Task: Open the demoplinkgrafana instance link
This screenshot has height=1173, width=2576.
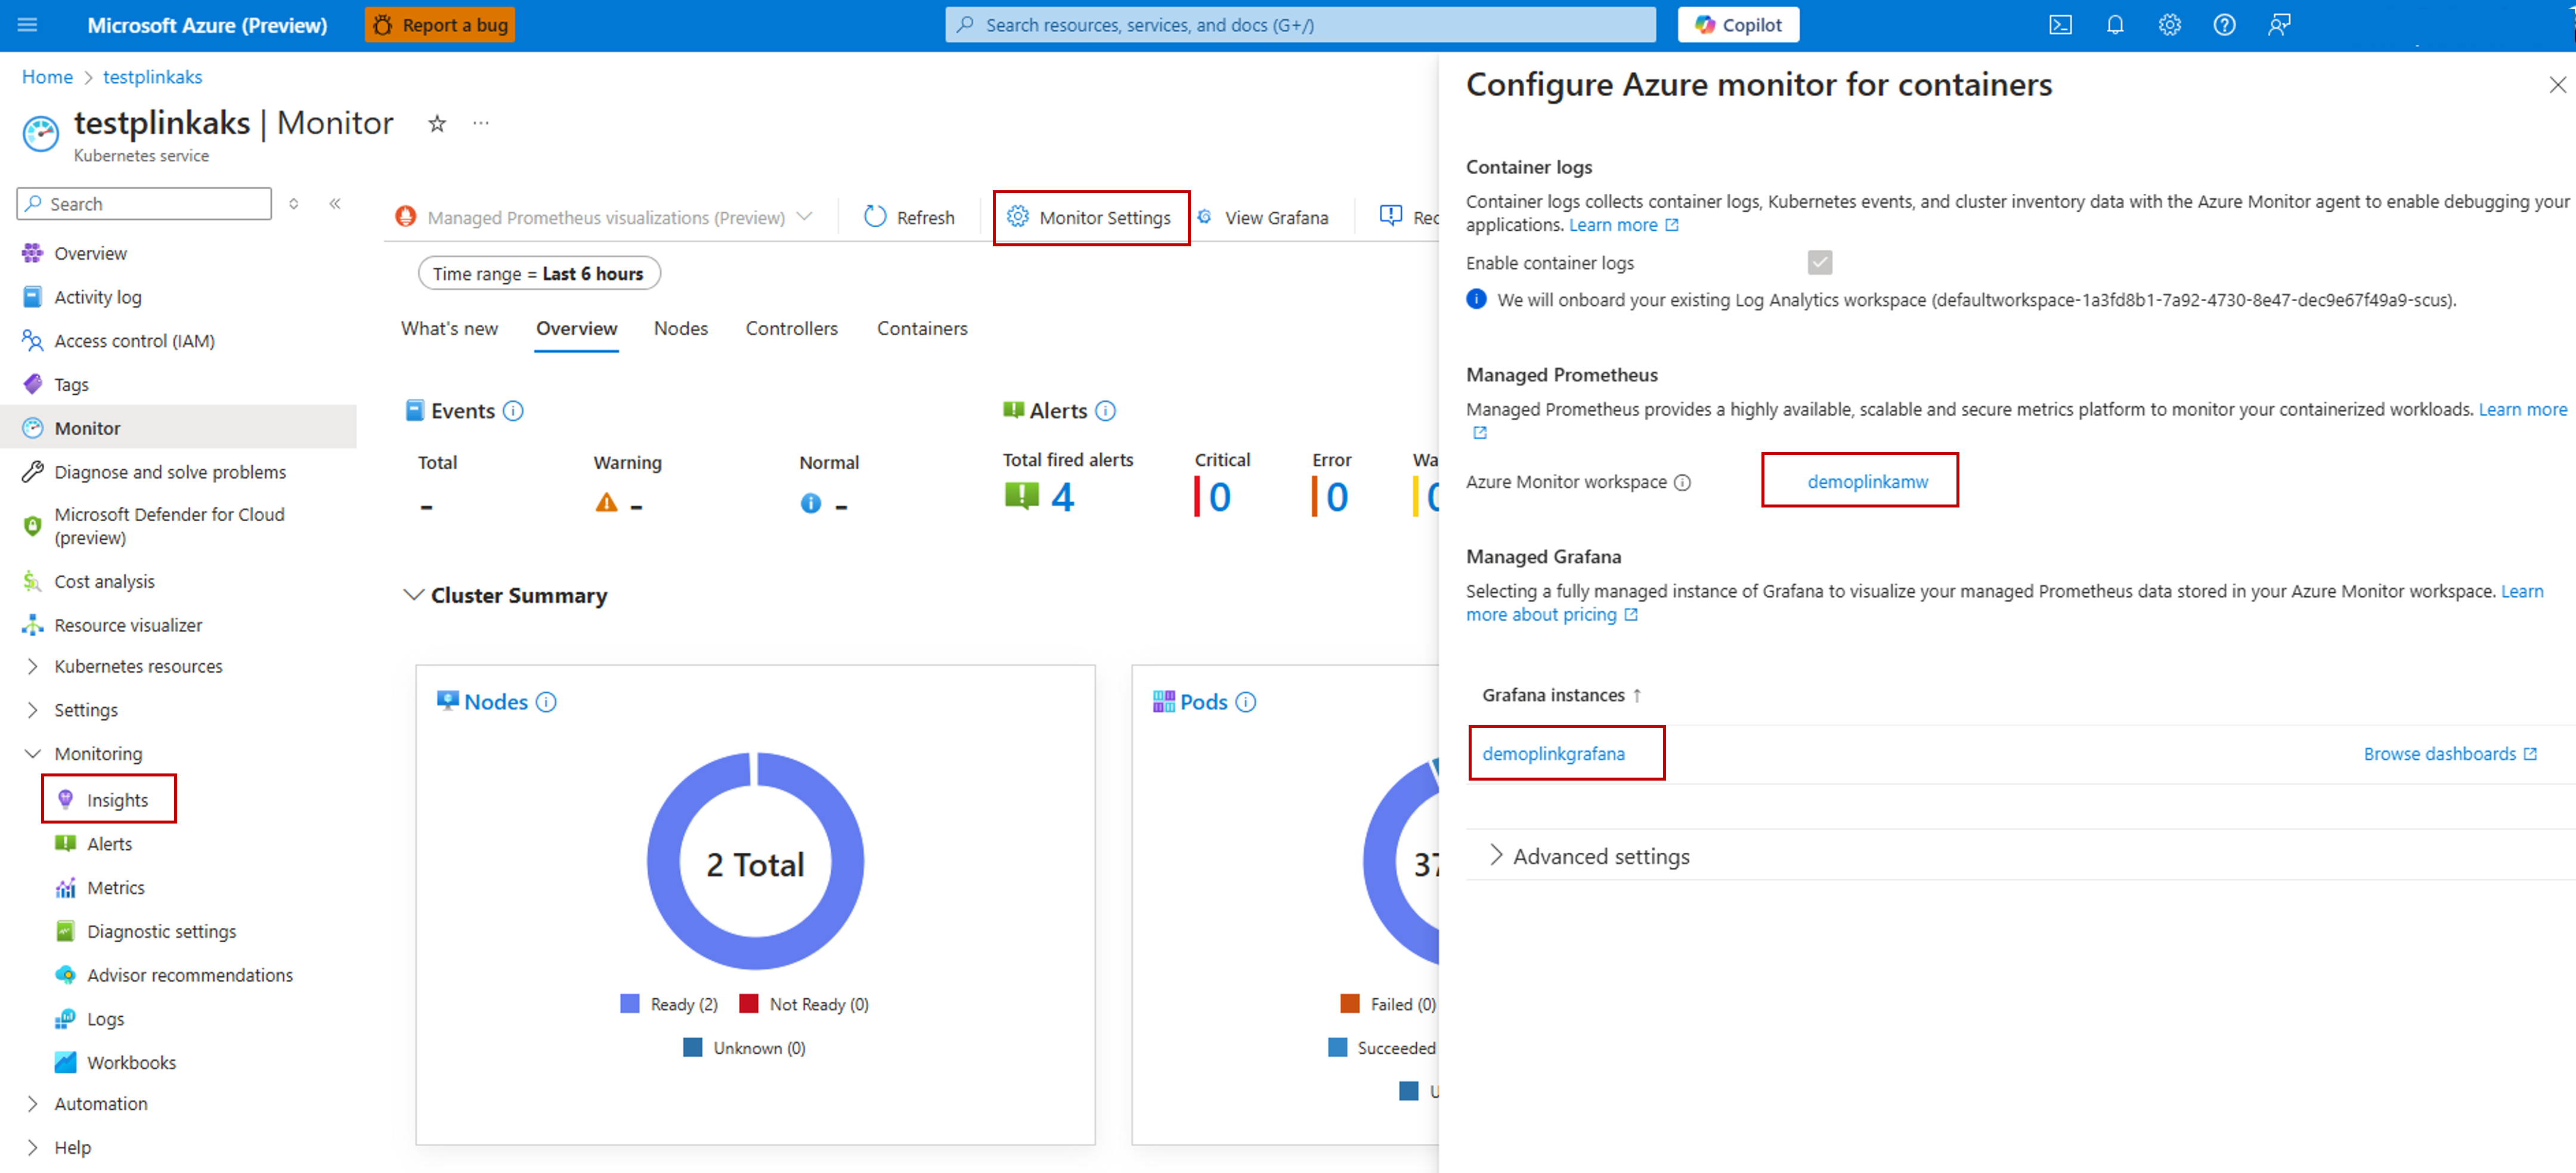Action: [x=1553, y=754]
